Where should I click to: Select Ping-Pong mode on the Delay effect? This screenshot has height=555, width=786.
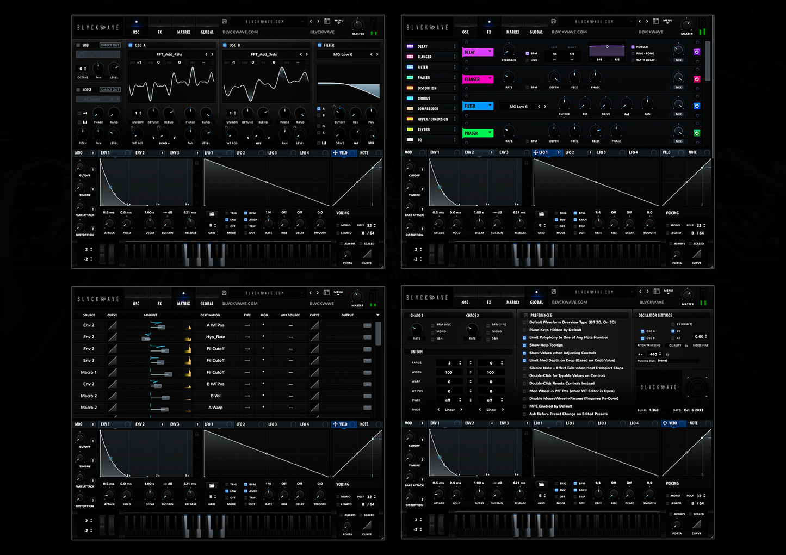632,53
